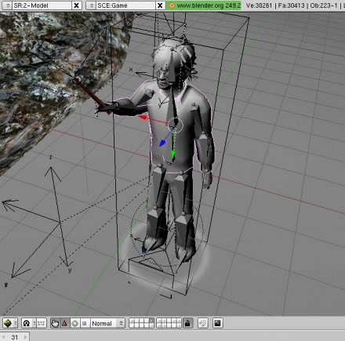The height and width of the screenshot is (341, 345).
Task: Open the Normal orientation dropdown
Action: [107, 324]
